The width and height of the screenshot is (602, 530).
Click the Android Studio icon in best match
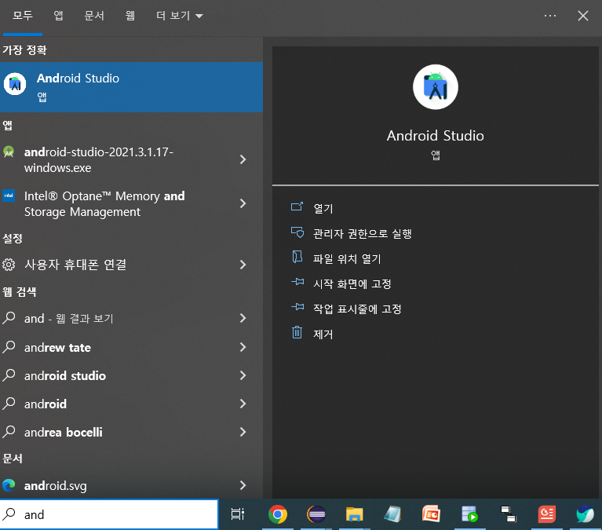click(15, 84)
